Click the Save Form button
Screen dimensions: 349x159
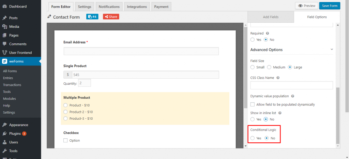click(x=330, y=6)
